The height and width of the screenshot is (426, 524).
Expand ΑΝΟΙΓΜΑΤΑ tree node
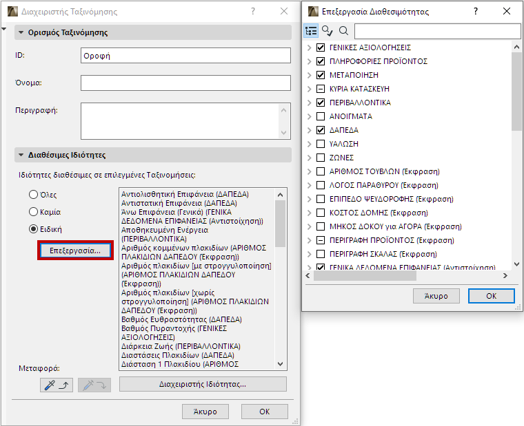310,116
